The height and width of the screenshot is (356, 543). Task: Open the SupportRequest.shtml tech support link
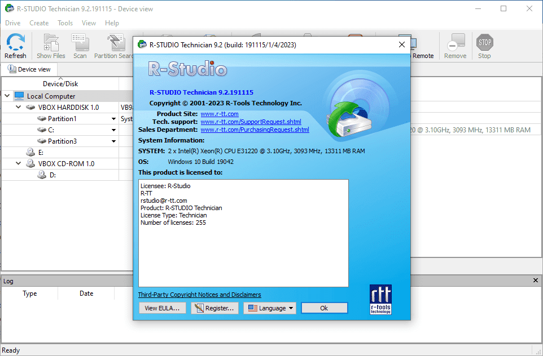pyautogui.click(x=251, y=122)
